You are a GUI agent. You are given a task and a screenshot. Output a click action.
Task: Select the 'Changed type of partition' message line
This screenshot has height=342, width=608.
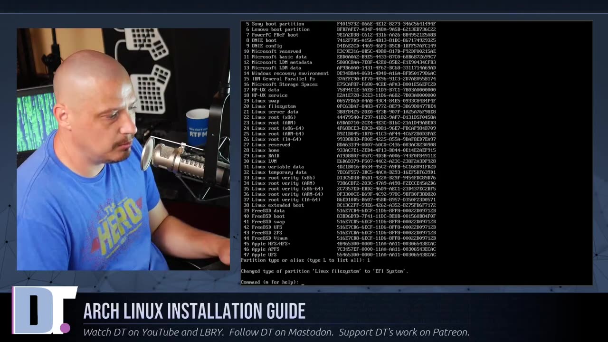[324, 271]
